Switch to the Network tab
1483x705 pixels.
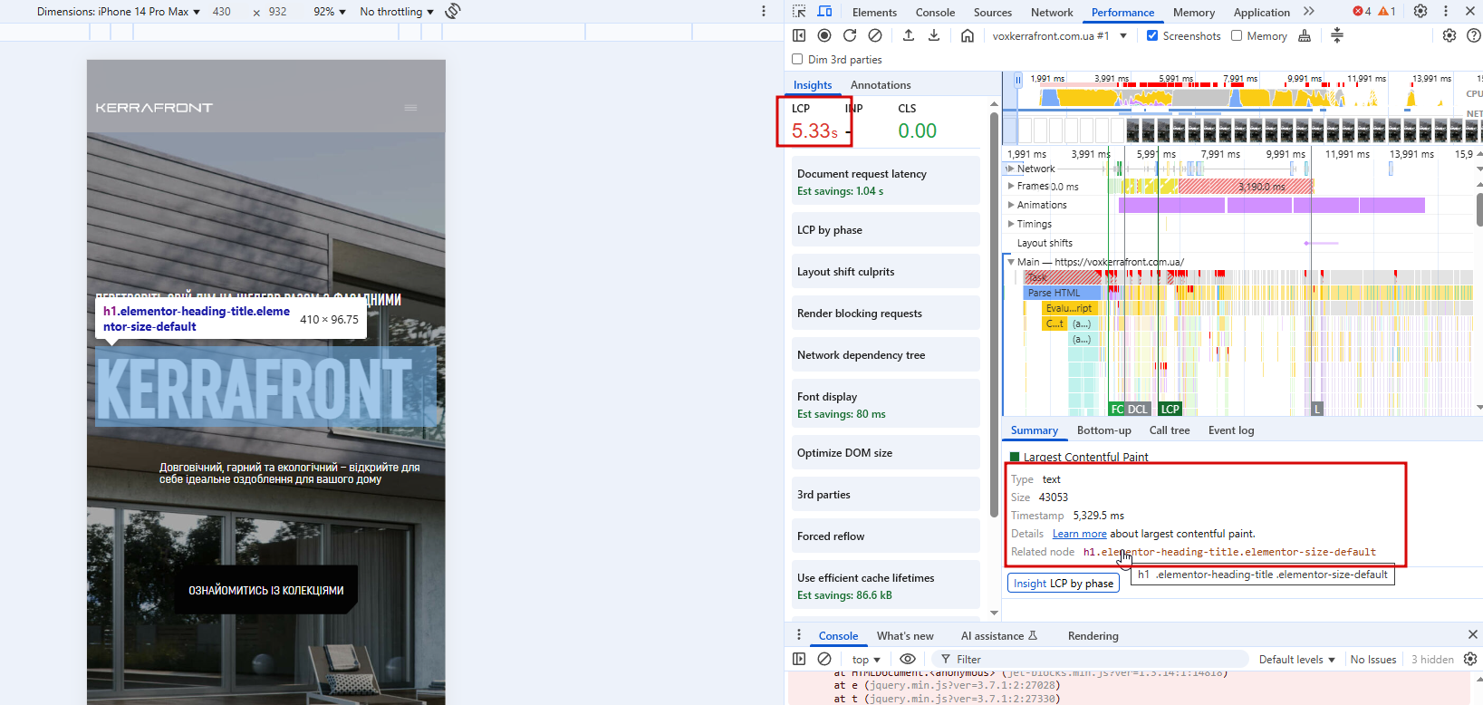pos(1052,12)
